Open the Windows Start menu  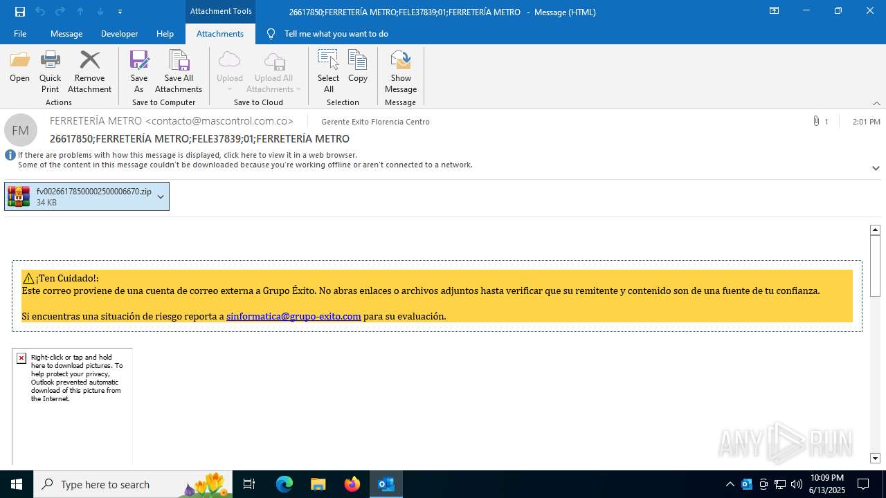17,484
